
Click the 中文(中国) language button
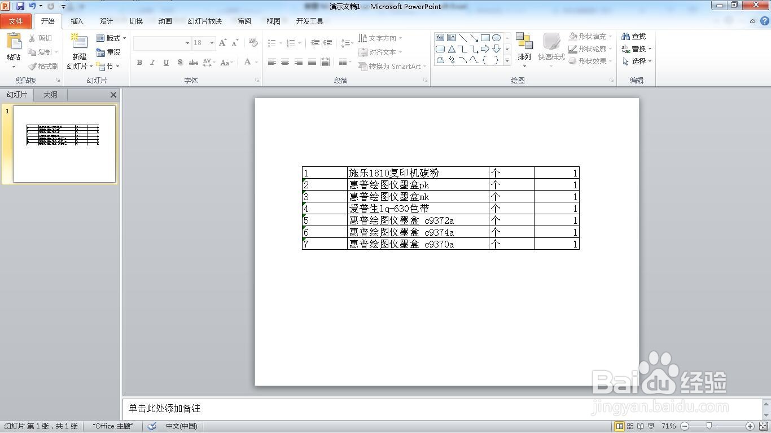[x=181, y=426]
